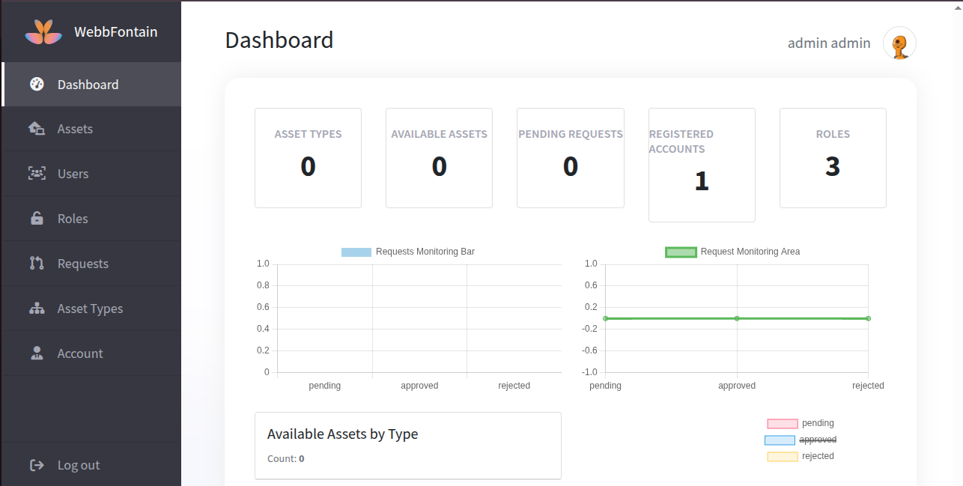Viewport: 963px width, 486px height.
Task: Click the rejected legend yellow color swatch
Action: (782, 457)
